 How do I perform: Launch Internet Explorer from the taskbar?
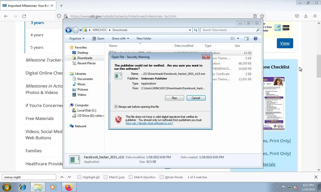click(x=23, y=187)
